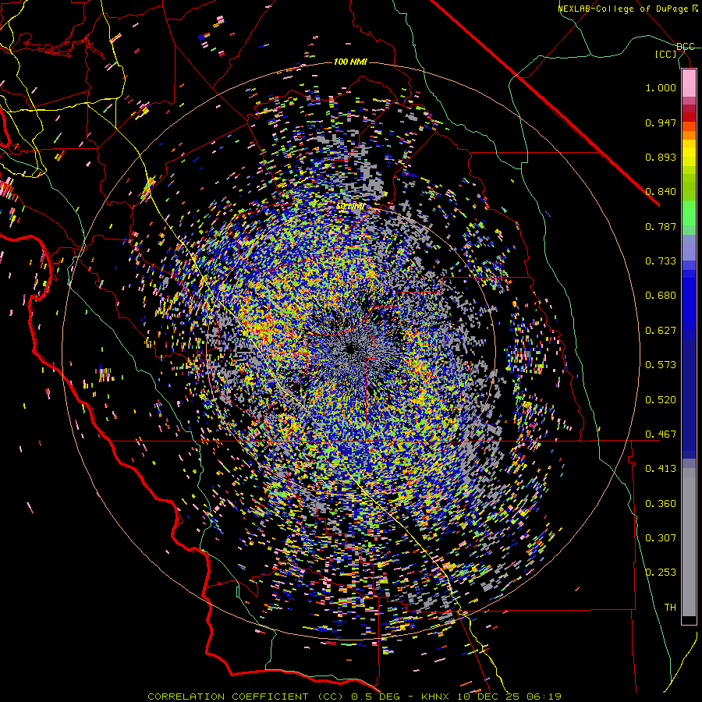Pick the light pink color band at legend top
Screen dimensions: 702x702
pyautogui.click(x=689, y=83)
